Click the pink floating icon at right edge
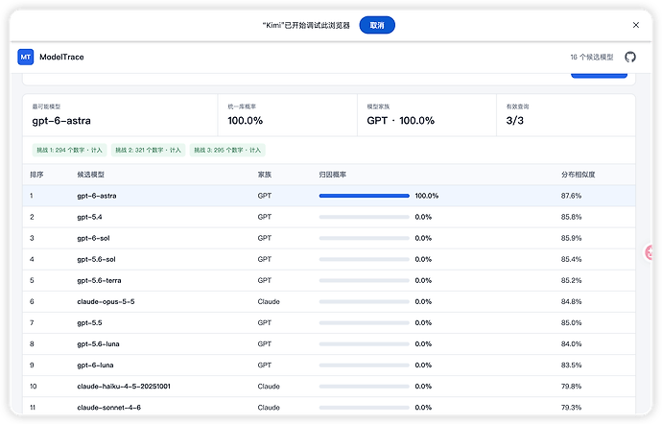 [x=650, y=252]
